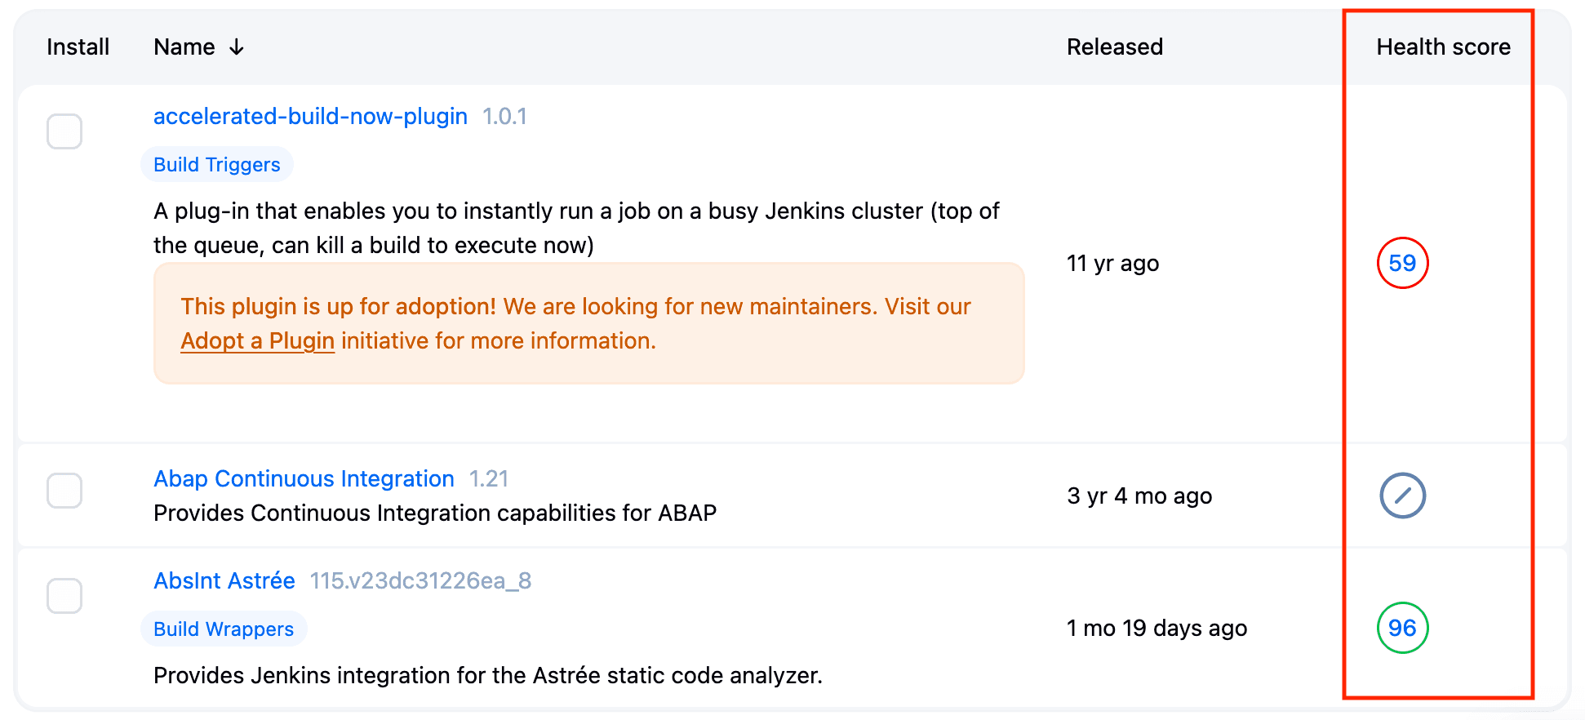
Task: Click the green 96 health score badge
Action: (1402, 628)
